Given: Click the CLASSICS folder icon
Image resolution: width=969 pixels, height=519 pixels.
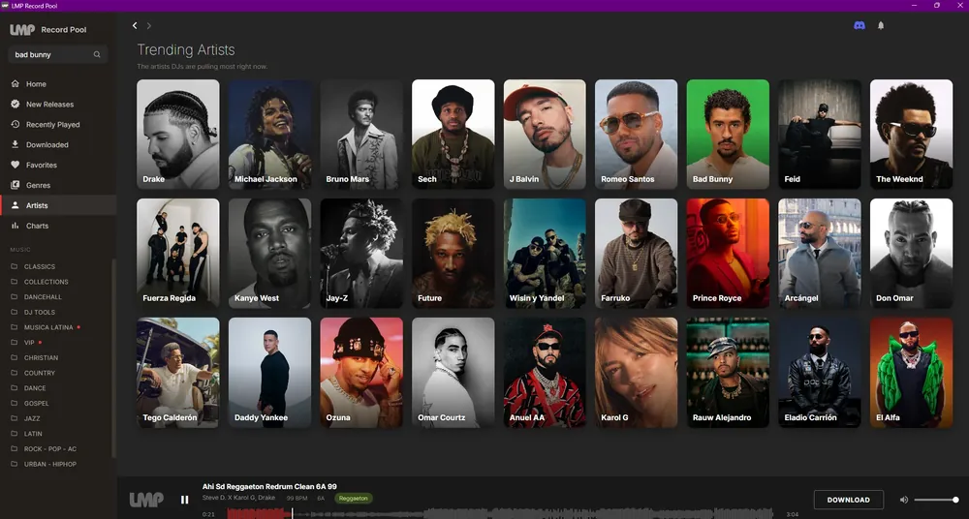Looking at the screenshot, I should [x=14, y=266].
